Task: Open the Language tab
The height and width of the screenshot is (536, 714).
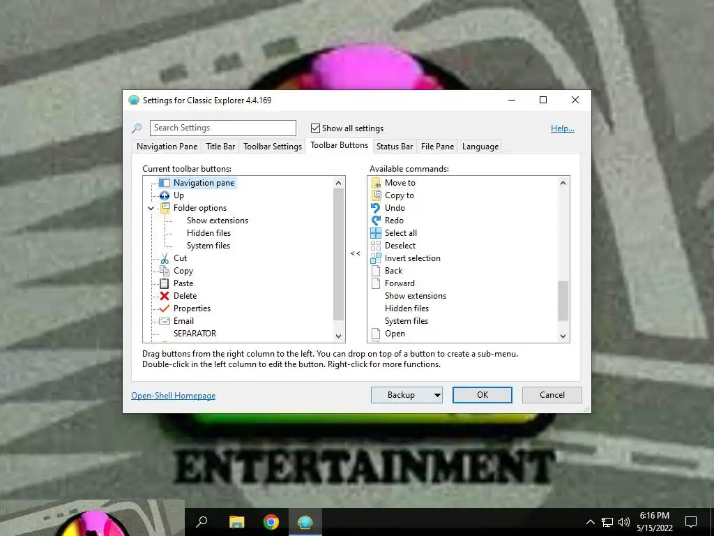Action: [x=480, y=147]
